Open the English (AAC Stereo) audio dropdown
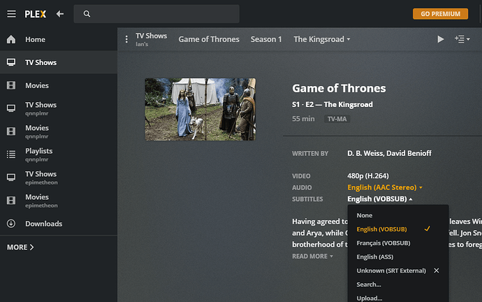This screenshot has width=482, height=302. [385, 187]
